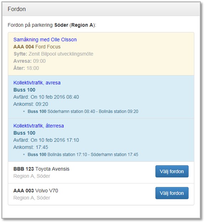Viewport: 205px width, 223px height.
Task: Open the Kollektivtrafik, återresa link
Action: (39, 126)
